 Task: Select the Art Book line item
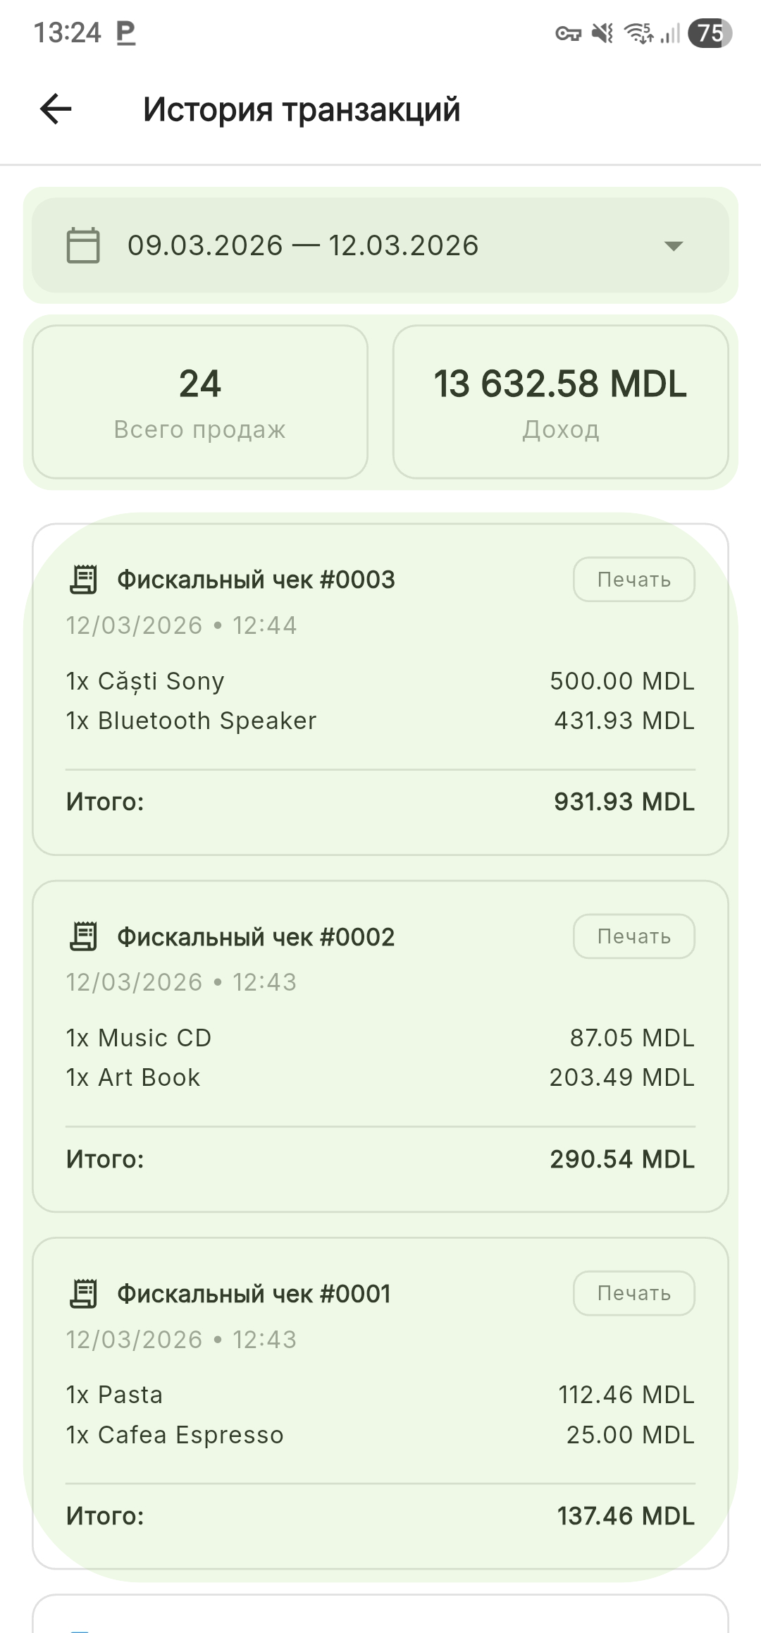click(x=133, y=1077)
